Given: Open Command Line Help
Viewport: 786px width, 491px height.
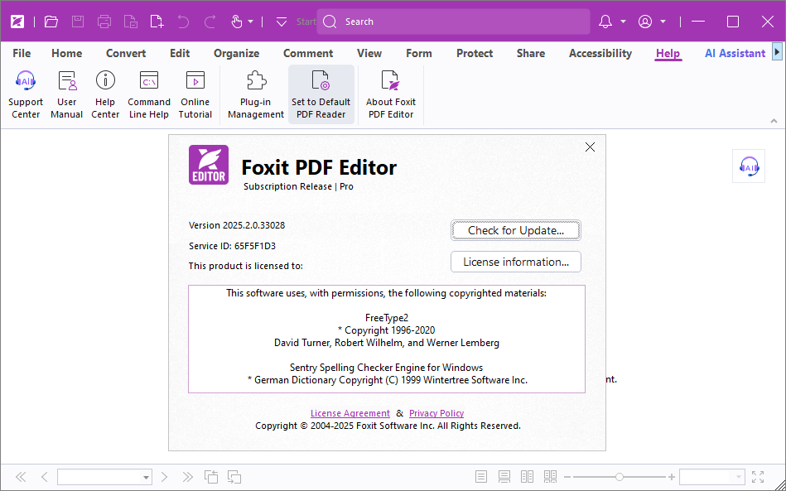Looking at the screenshot, I should 149,94.
